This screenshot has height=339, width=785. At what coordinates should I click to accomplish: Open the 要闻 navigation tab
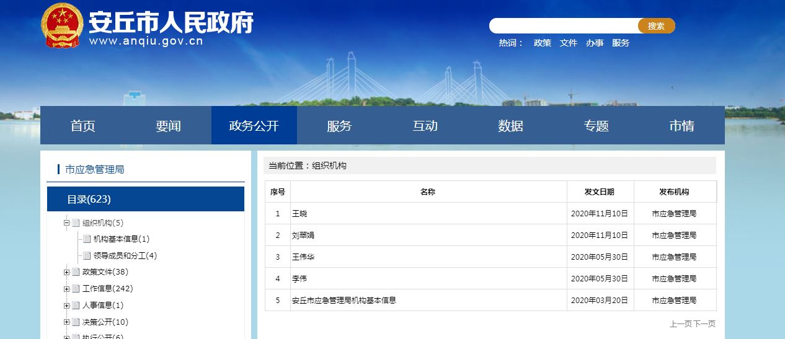tap(169, 126)
